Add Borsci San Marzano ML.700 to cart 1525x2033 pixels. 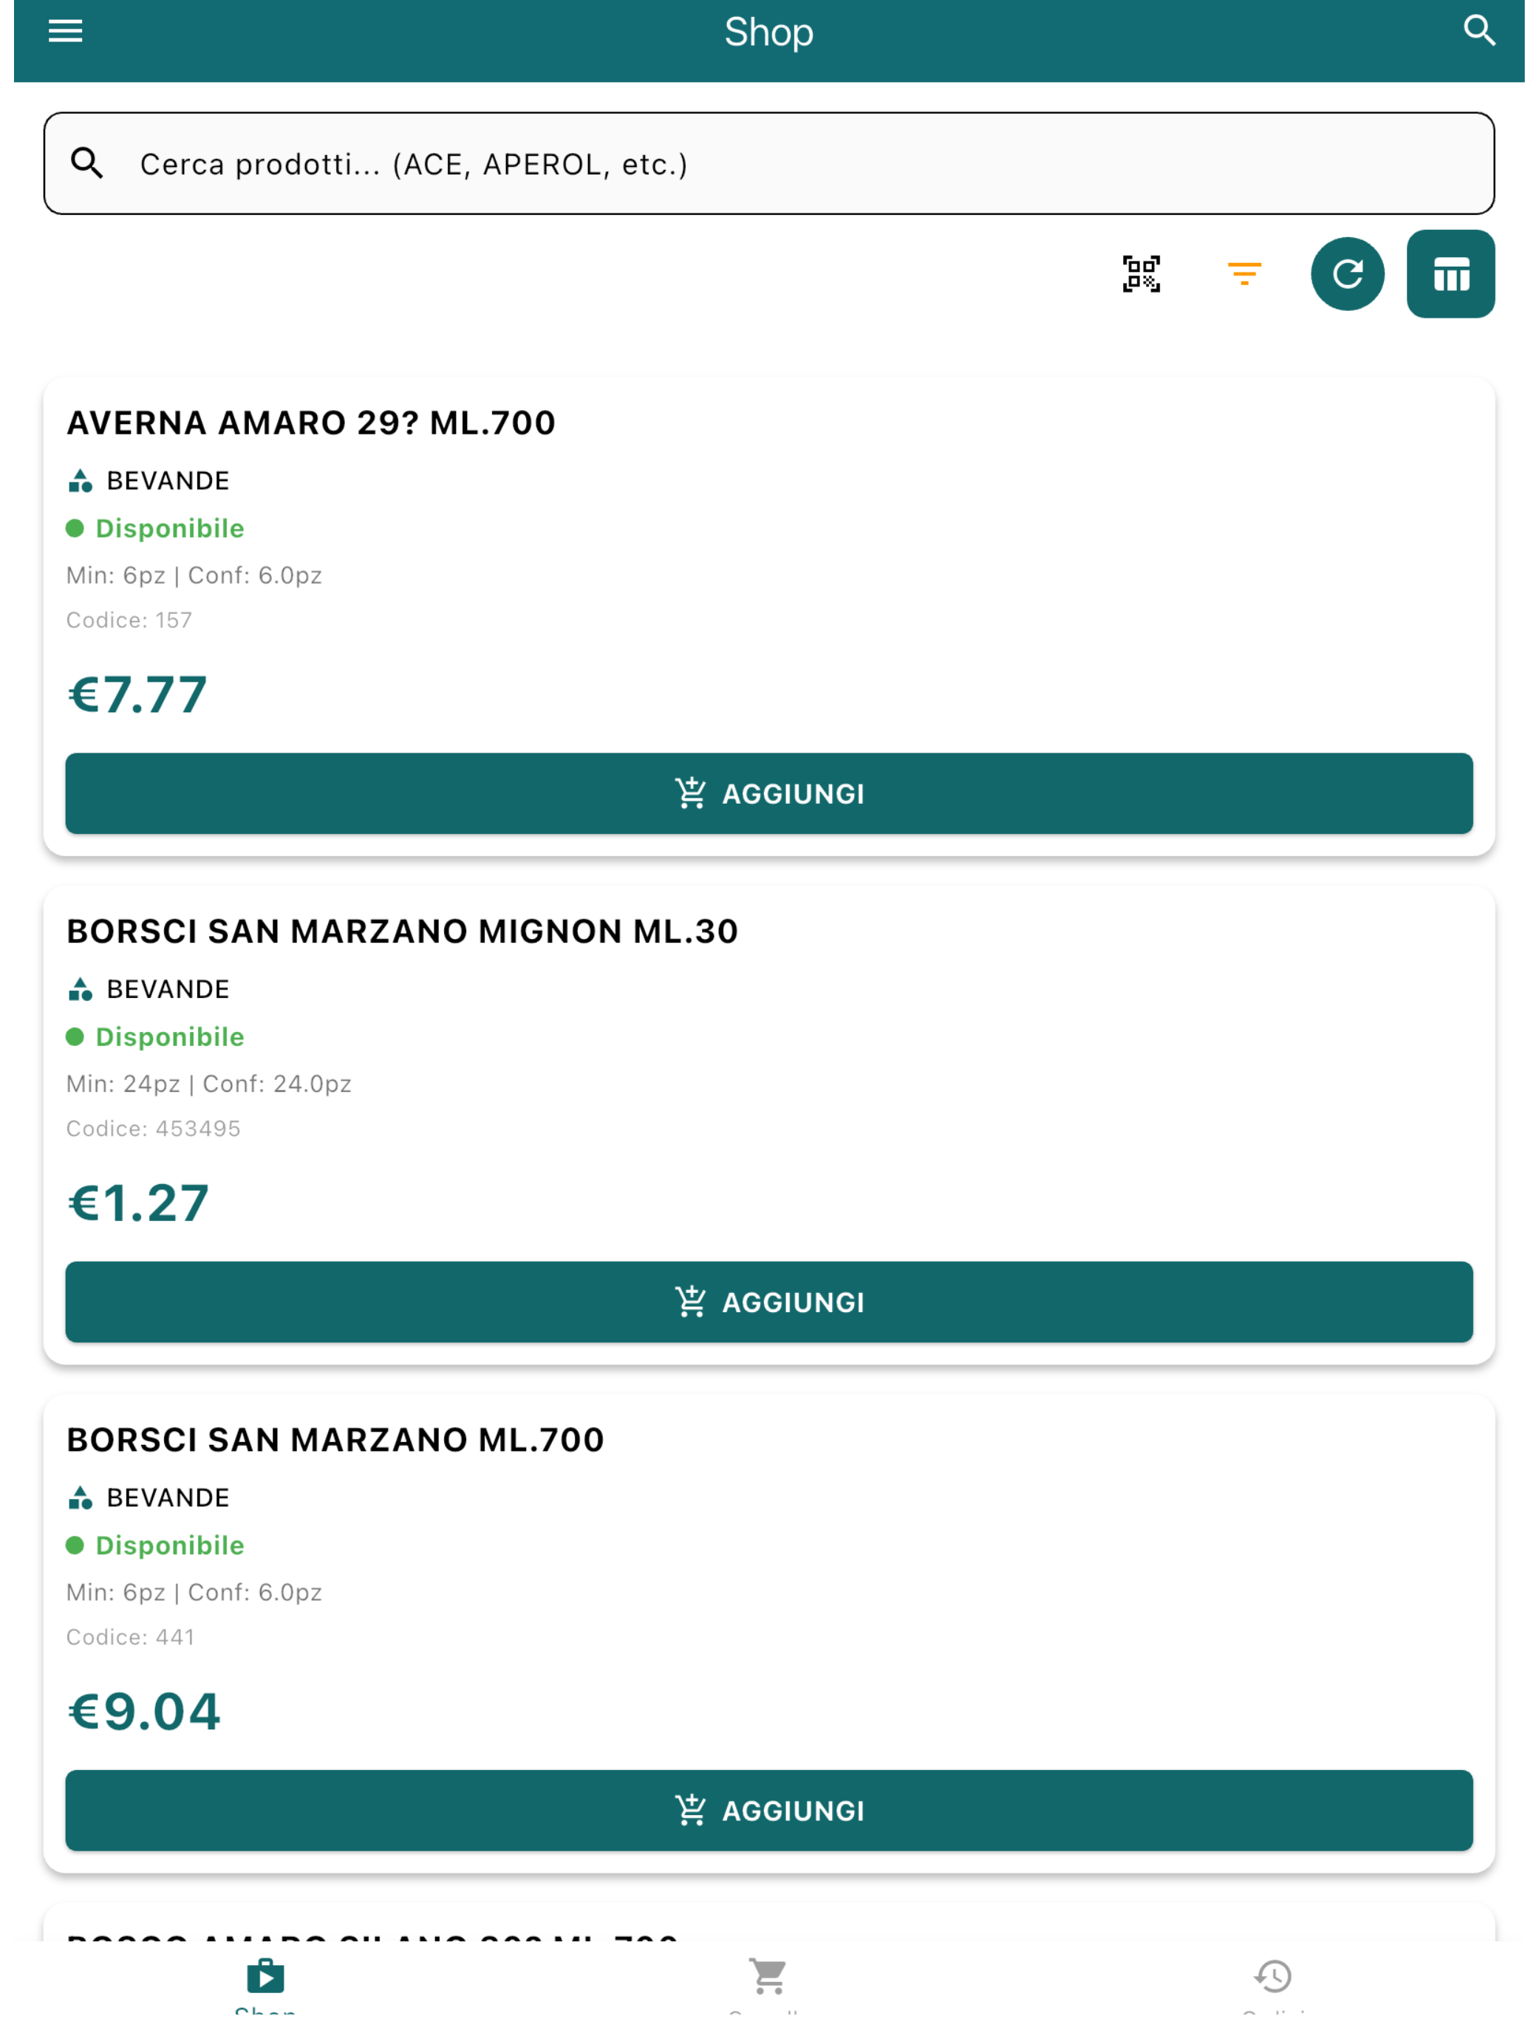pos(768,1810)
